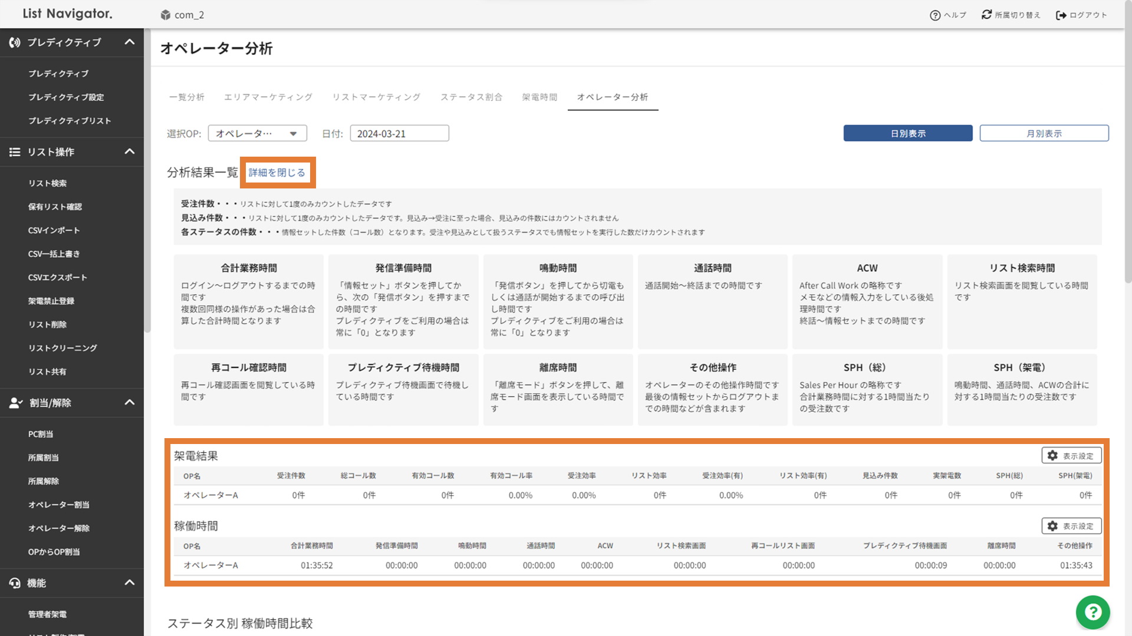Viewport: 1132px width, 636px height.
Task: Click the Help question mark icon
Action: 934,15
